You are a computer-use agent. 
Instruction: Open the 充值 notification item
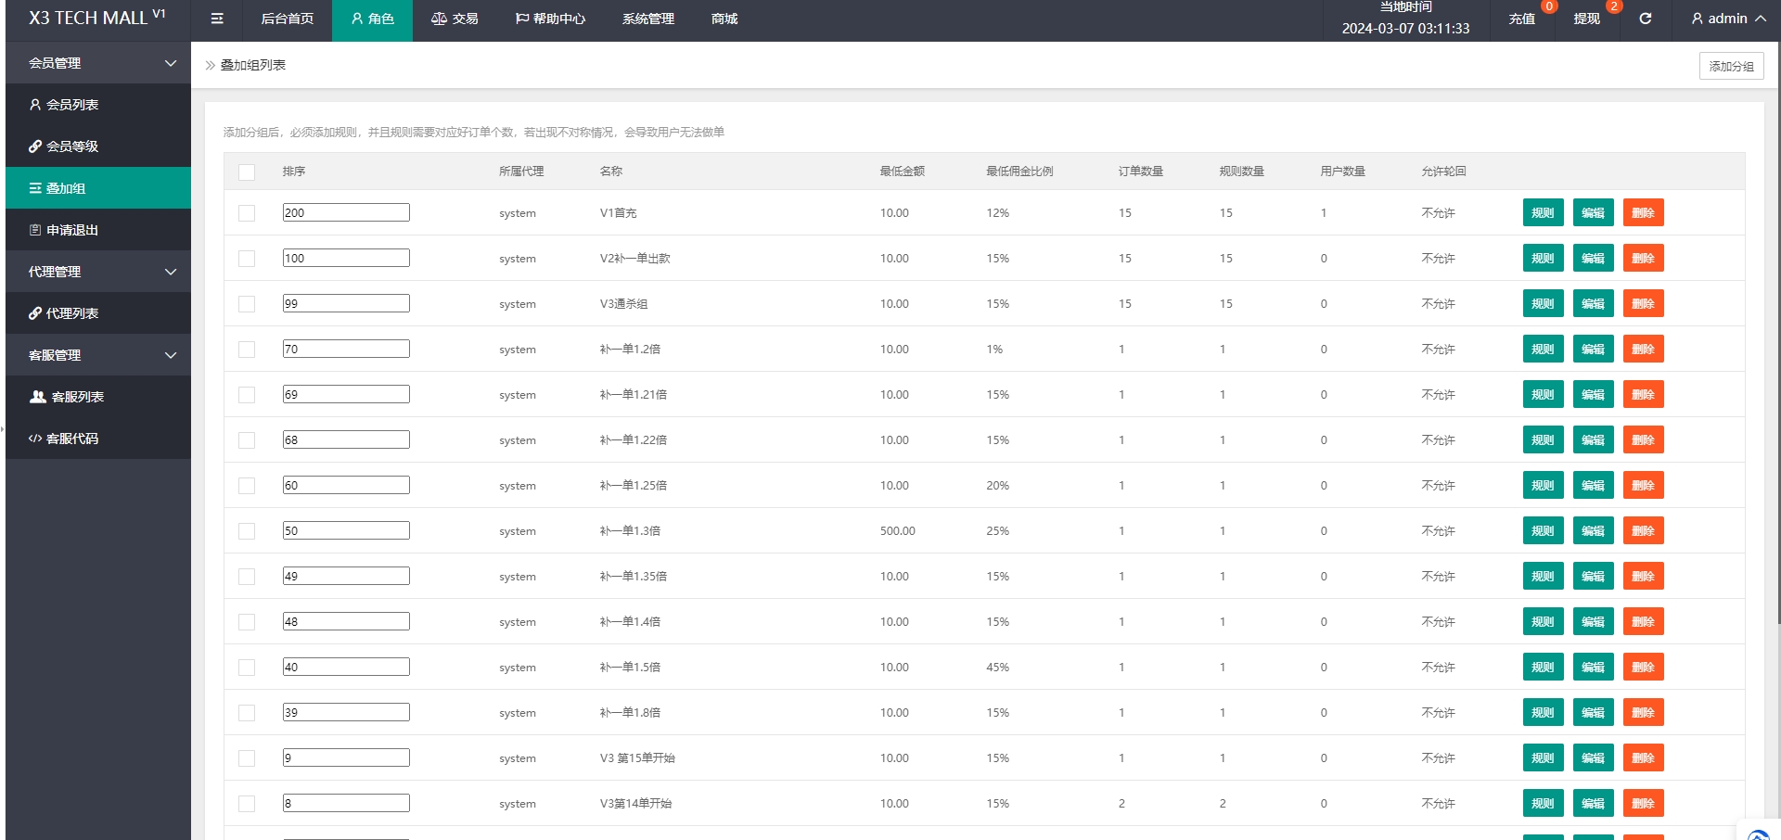pyautogui.click(x=1522, y=19)
